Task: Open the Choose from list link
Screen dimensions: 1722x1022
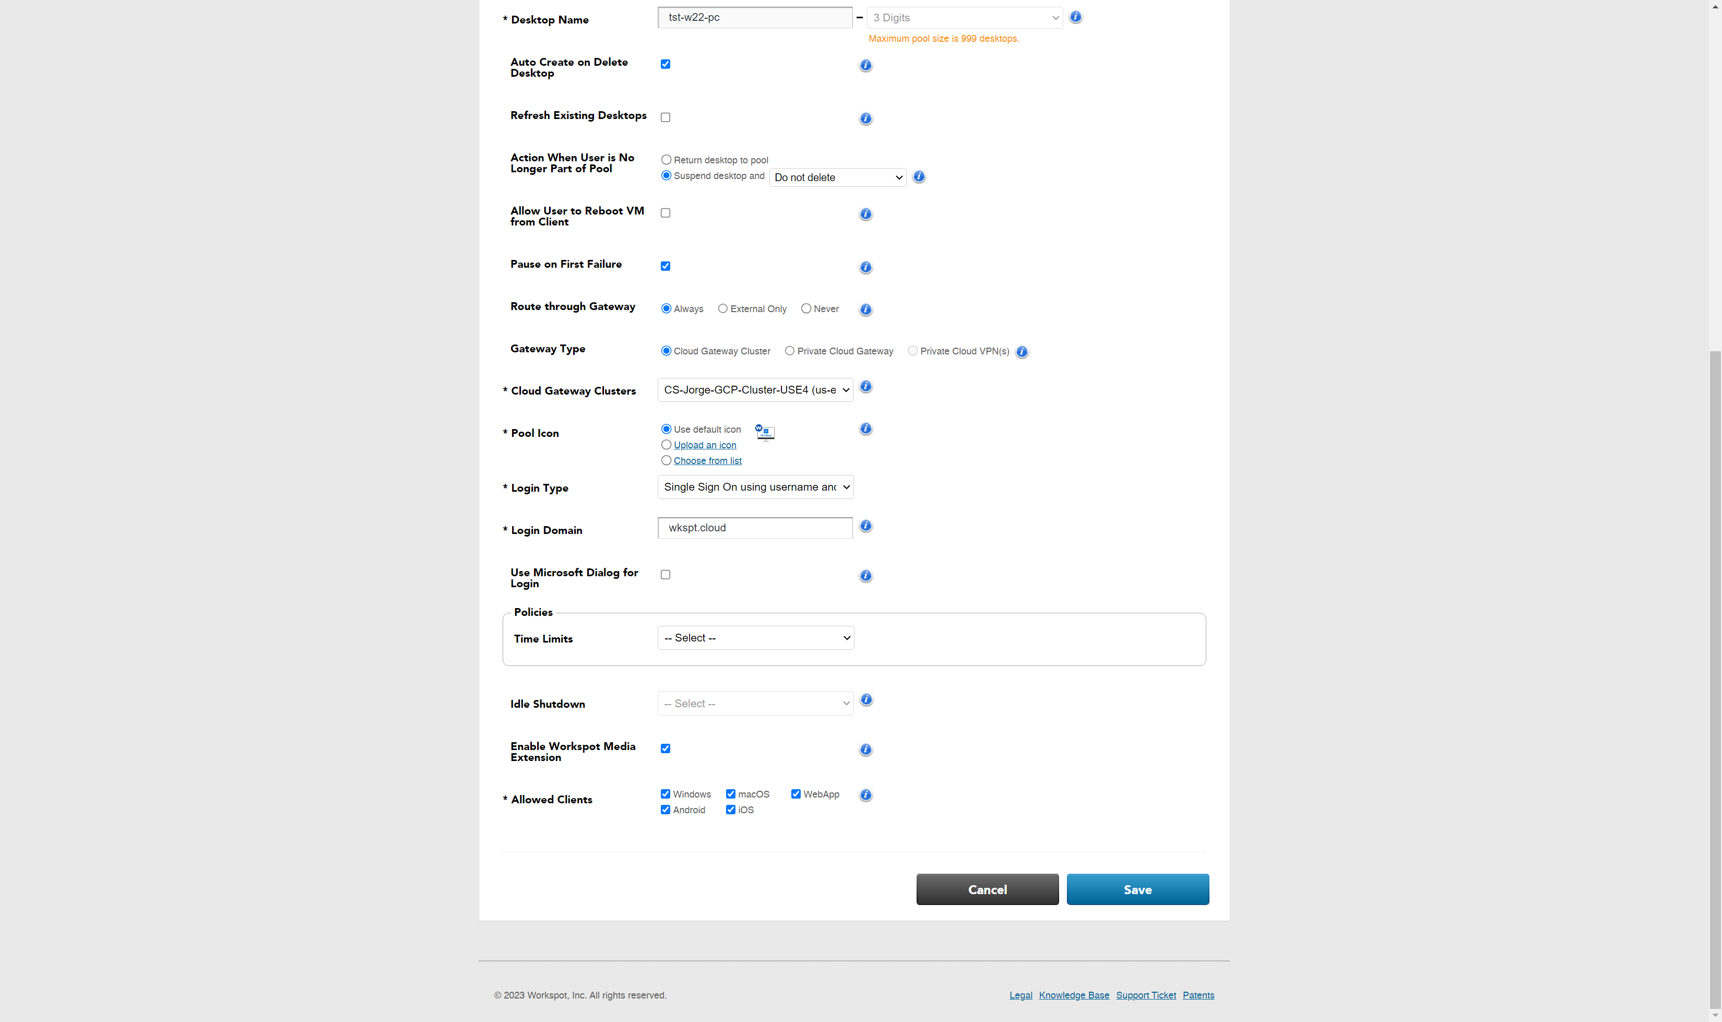Action: point(707,461)
